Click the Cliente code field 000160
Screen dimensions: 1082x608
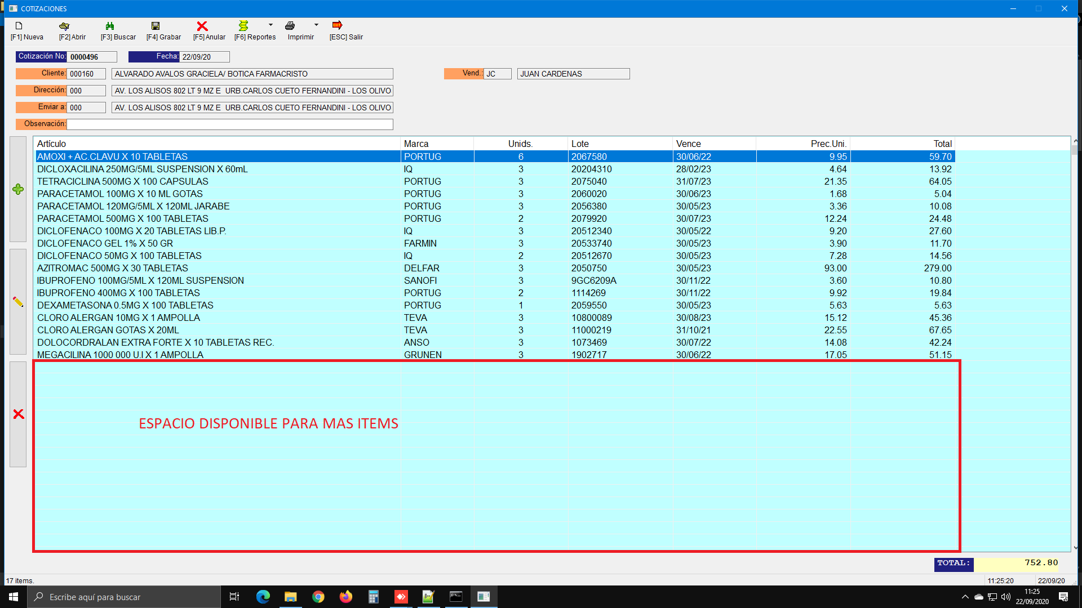point(86,74)
